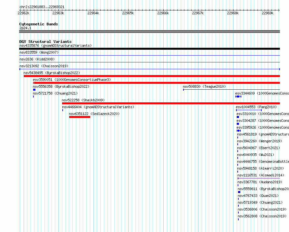The width and height of the screenshot is (289, 232).
Task: Click the nsv6040935 (Wu2021) label
Action: (256, 155)
